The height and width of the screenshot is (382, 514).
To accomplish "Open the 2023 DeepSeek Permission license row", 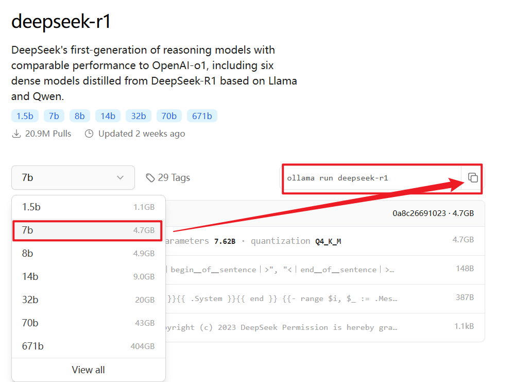I will [x=324, y=327].
